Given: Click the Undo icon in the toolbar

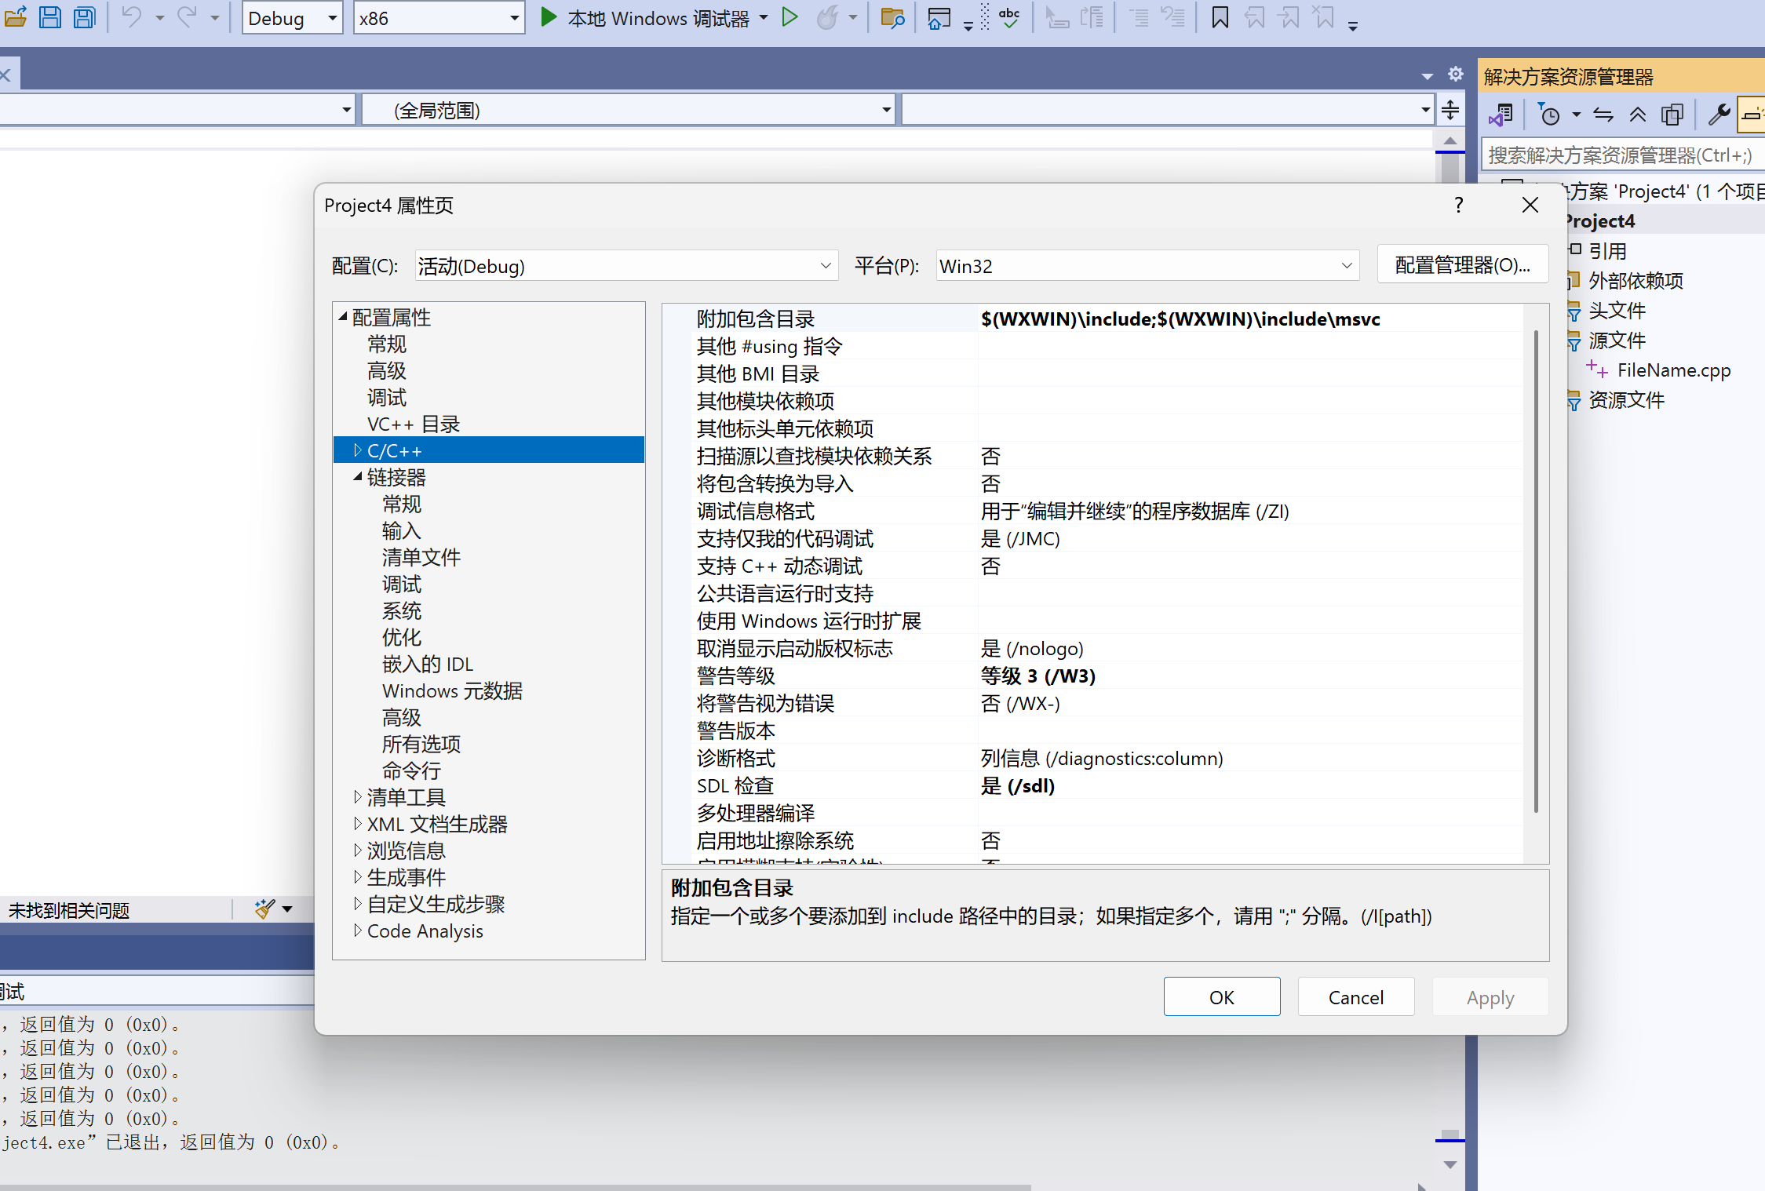Looking at the screenshot, I should coord(130,17).
